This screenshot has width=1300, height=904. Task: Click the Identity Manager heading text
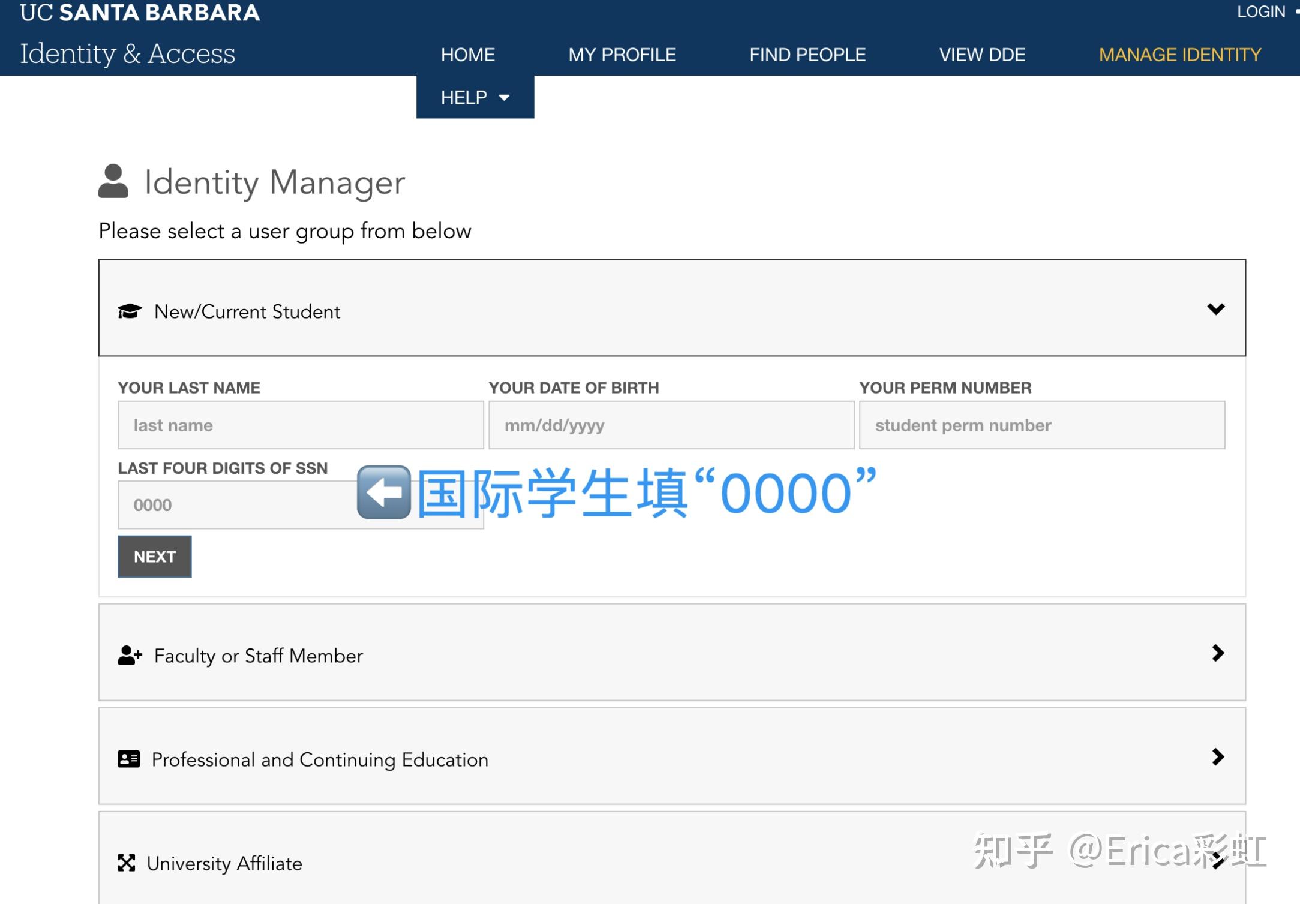pyautogui.click(x=275, y=182)
